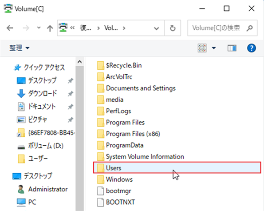264x211 pixels.
Task: Select the Users folder
Action: coord(177,167)
